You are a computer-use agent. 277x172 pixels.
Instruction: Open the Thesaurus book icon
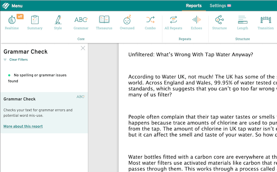tap(104, 19)
